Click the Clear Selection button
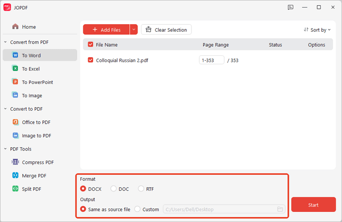The width and height of the screenshot is (342, 222). pos(166,30)
